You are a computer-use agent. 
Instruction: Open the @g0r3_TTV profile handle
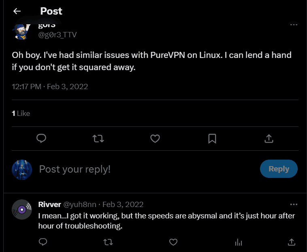(58, 35)
